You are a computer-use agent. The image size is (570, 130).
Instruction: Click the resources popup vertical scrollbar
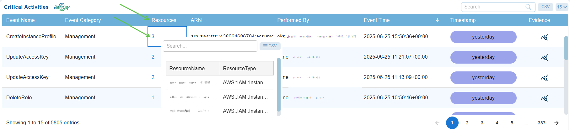tap(278, 85)
